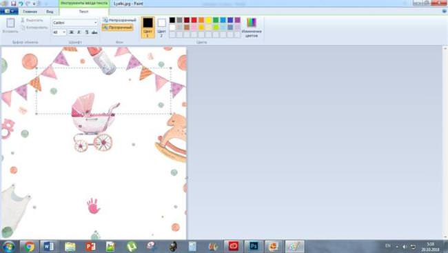Click the Cut (Вырезать) scissors command
This screenshot has height=253, width=448.
(32, 20)
